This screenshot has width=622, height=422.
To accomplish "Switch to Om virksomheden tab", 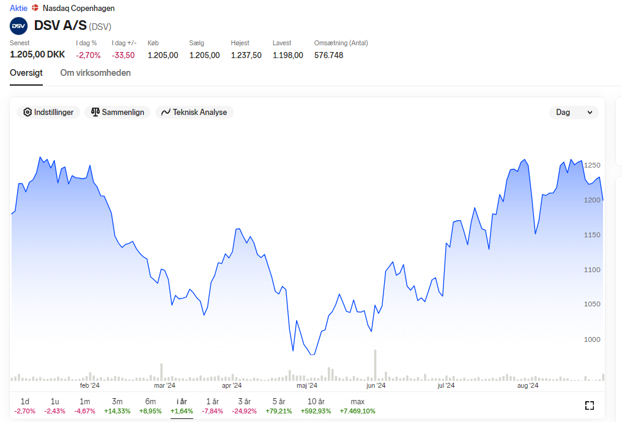I will click(x=95, y=73).
